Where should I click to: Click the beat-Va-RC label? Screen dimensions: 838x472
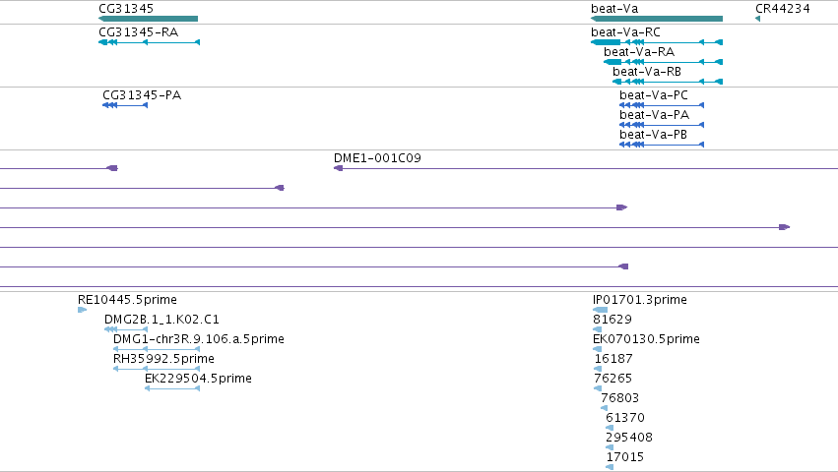click(x=626, y=32)
